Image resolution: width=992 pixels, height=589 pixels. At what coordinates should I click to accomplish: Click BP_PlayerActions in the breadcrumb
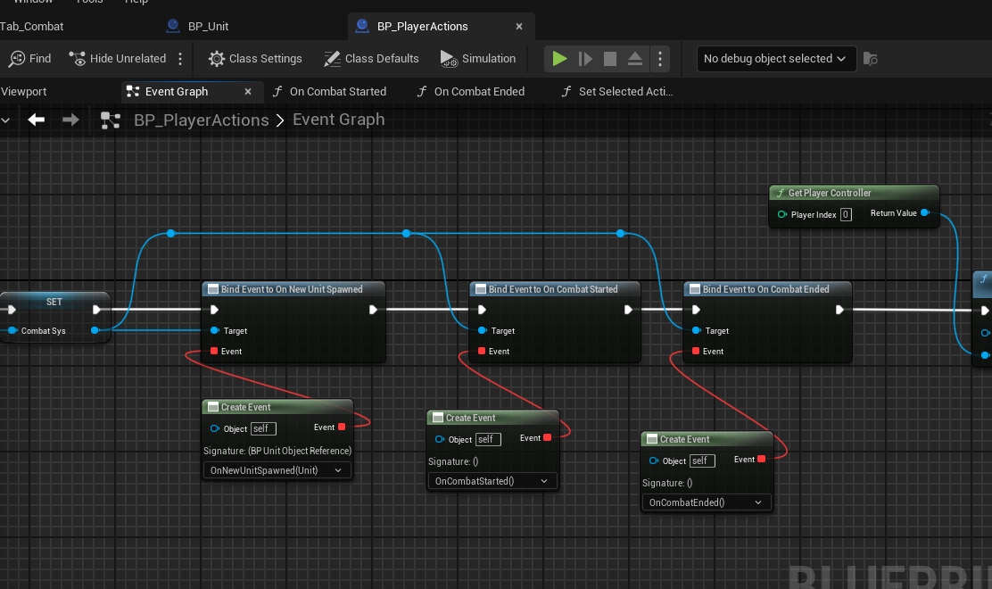202,120
